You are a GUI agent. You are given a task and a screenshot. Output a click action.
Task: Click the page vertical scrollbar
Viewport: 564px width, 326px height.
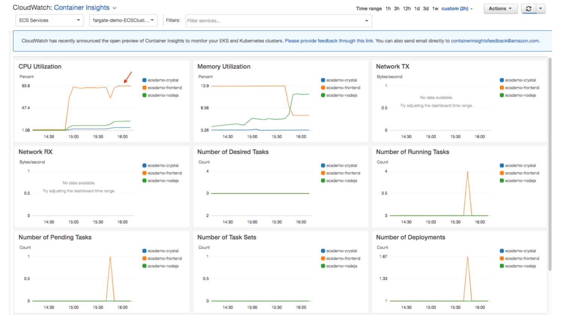point(550,164)
